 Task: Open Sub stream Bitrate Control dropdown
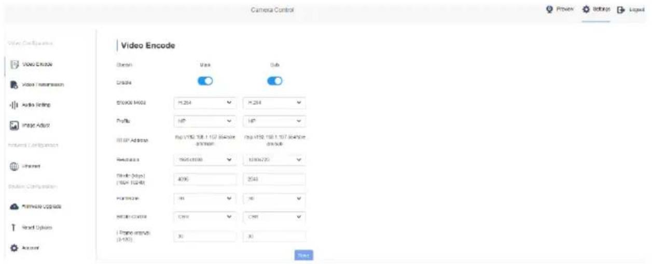[x=274, y=217]
